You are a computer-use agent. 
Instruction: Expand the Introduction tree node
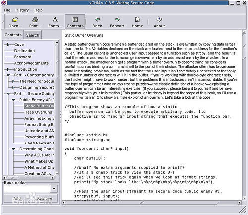[8, 69]
